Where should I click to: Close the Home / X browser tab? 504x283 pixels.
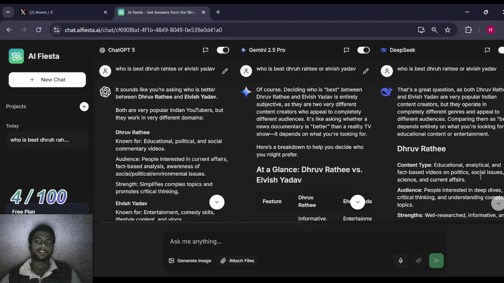105,12
